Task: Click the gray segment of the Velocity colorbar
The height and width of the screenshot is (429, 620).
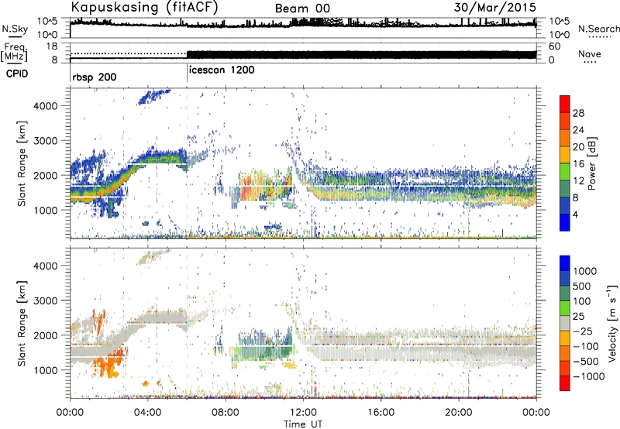Action: coord(565,323)
